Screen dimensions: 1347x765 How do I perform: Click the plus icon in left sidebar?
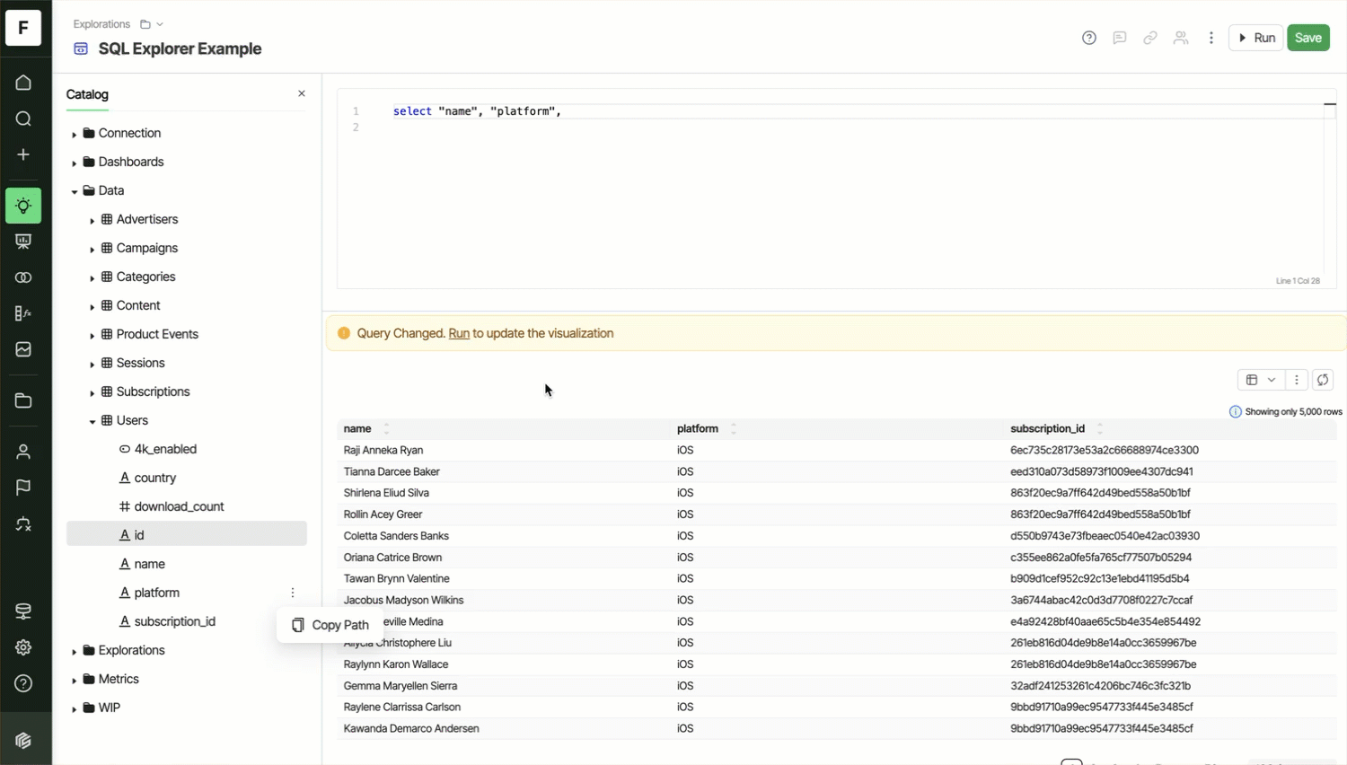23,154
